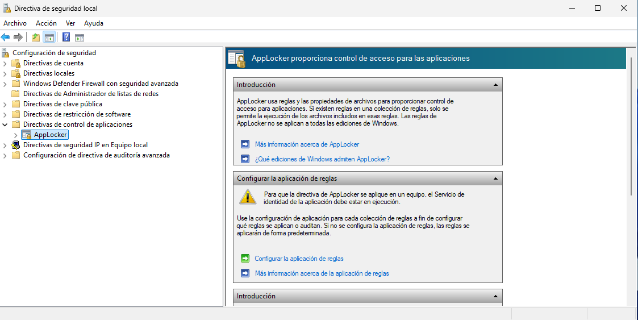Open the Acción menu
638x320 pixels.
(x=46, y=23)
